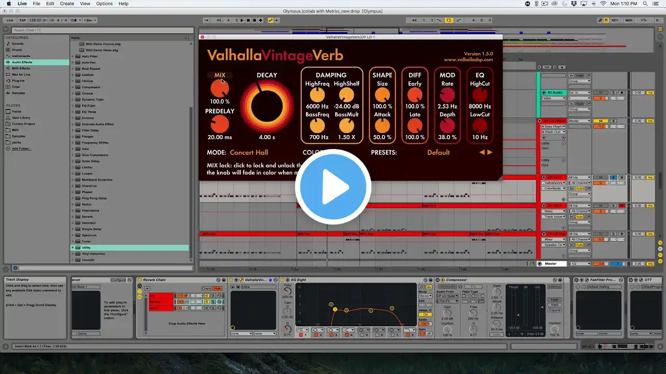
Task: Click the Clips category icon
Action: [x=8, y=87]
